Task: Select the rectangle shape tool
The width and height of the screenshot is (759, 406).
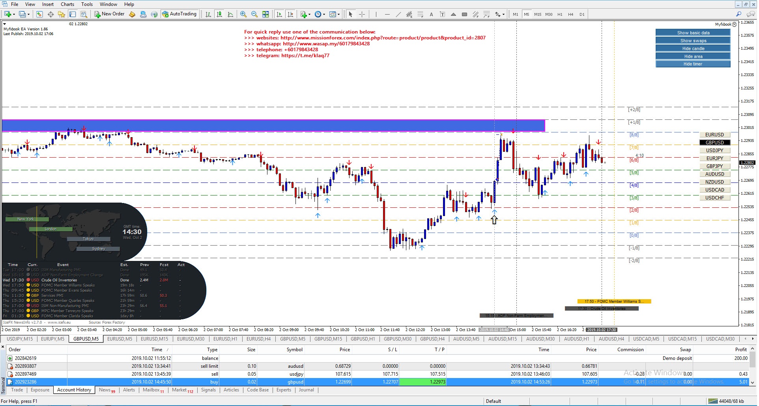Action: tap(464, 14)
